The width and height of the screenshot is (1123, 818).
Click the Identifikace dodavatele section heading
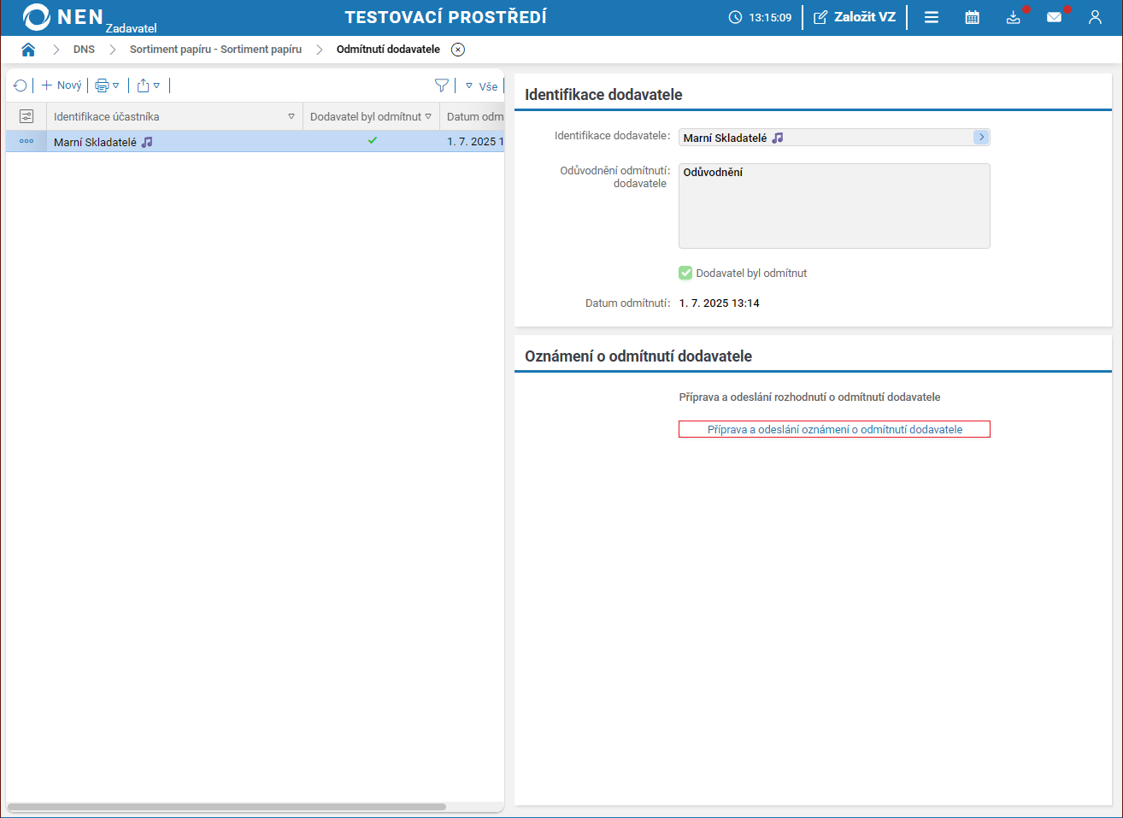pos(603,95)
